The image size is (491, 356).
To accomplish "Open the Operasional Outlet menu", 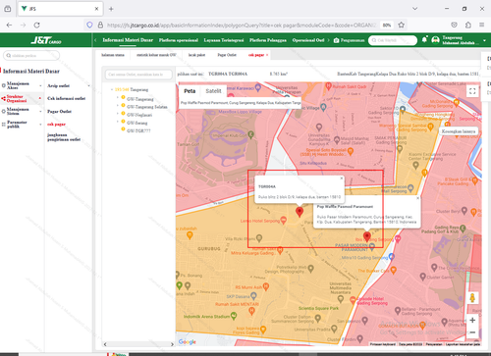I will (x=308, y=40).
